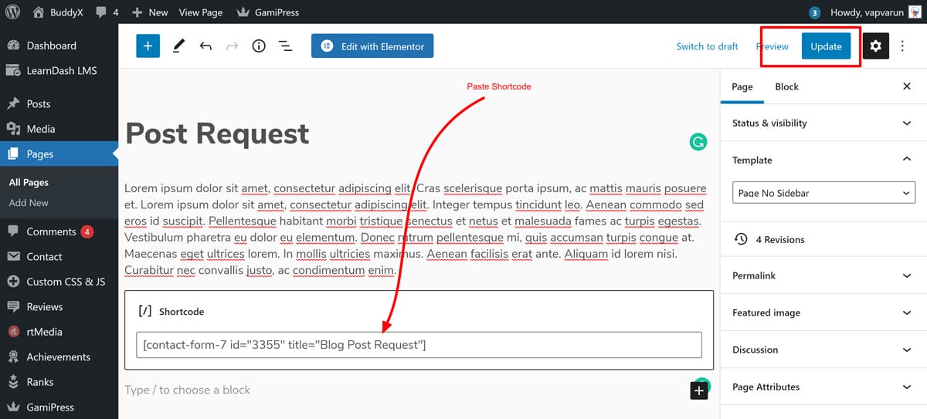Switch to the Block tab

pos(786,86)
